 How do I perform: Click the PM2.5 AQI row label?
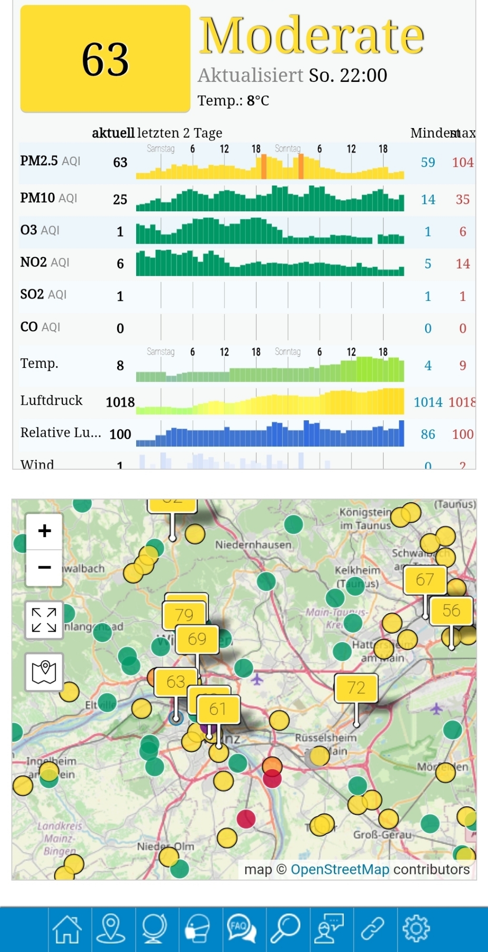tap(50, 161)
